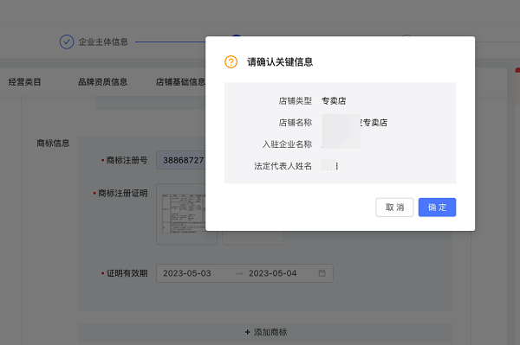Click the plus icon beside 添加商标
The height and width of the screenshot is (345, 520).
pos(247,332)
